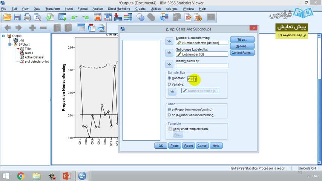
Task: Click the Insert Title icon
Action: [91, 28]
